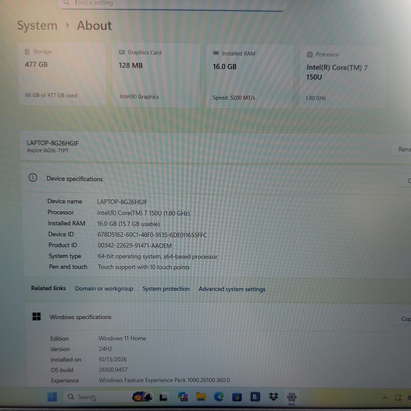Select the Device ID value 678D5162-60C1-48F0-9135-6DE011655FFC
This screenshot has width=411, height=411.
coord(152,235)
